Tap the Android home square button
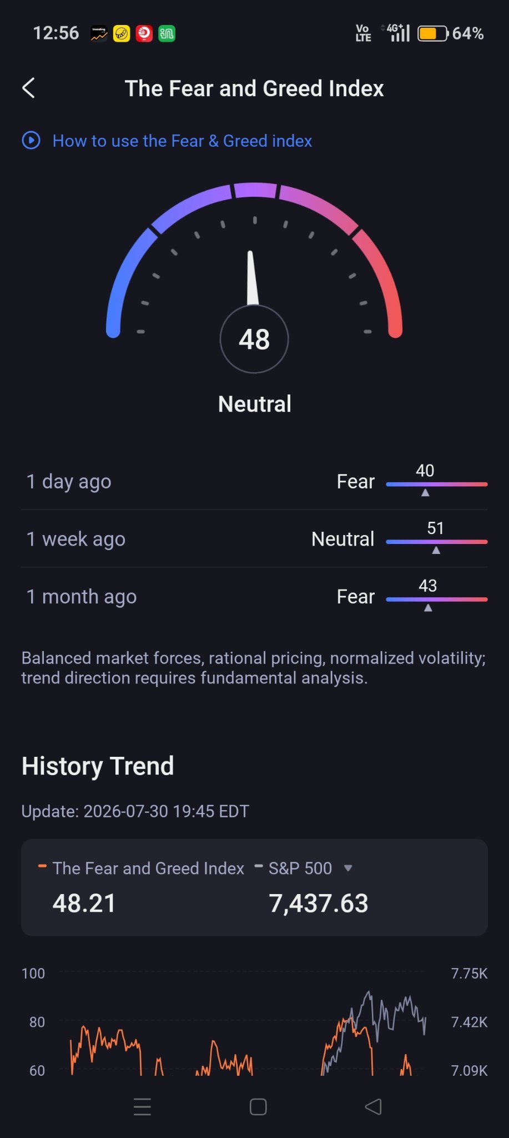This screenshot has width=509, height=1138. tap(258, 1107)
